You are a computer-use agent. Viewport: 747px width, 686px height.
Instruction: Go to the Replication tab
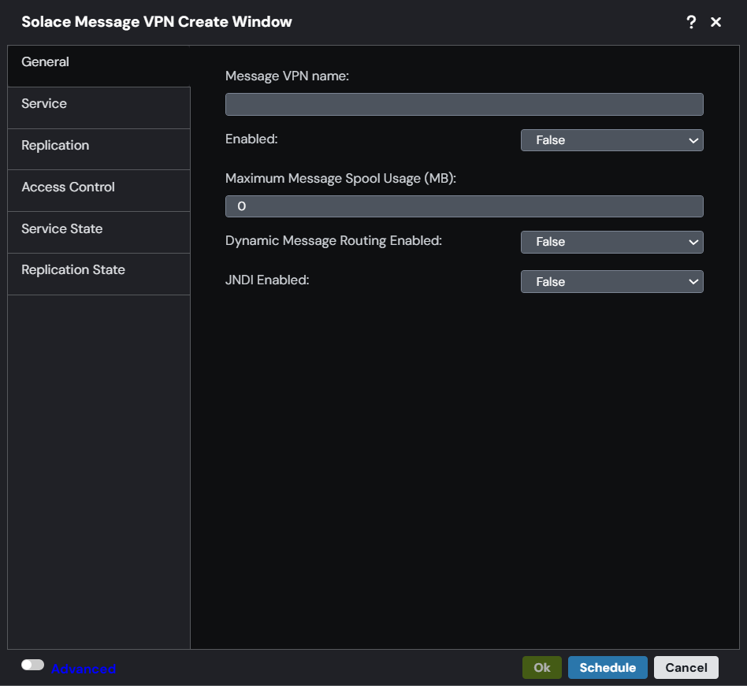tap(98, 149)
